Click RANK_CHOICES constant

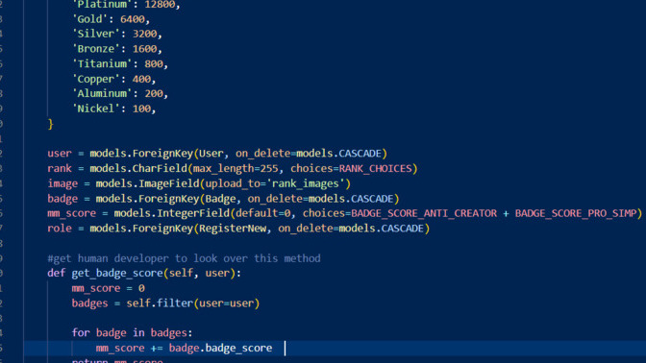click(x=375, y=168)
